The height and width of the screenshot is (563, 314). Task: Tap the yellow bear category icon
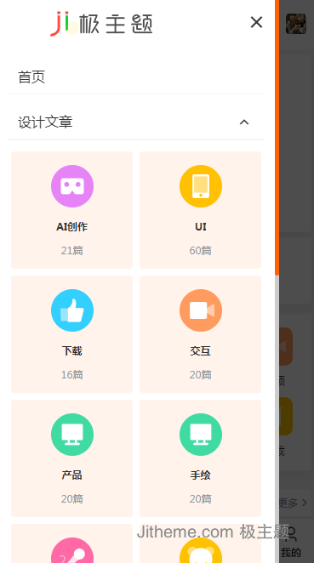tap(201, 550)
